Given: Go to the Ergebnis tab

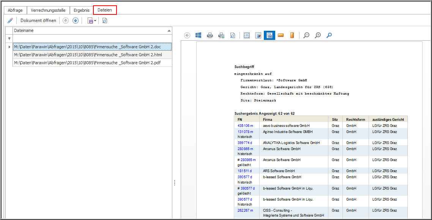Looking at the screenshot, I should [81, 10].
